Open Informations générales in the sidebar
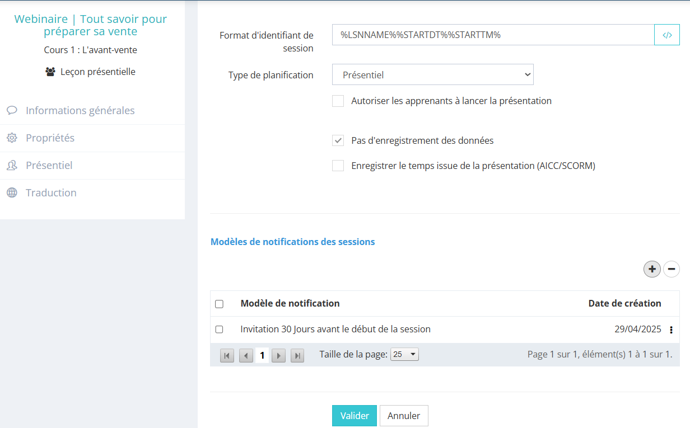This screenshot has width=690, height=428. pyautogui.click(x=80, y=110)
